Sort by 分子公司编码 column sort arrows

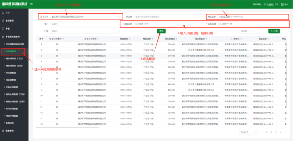pos(63,39)
